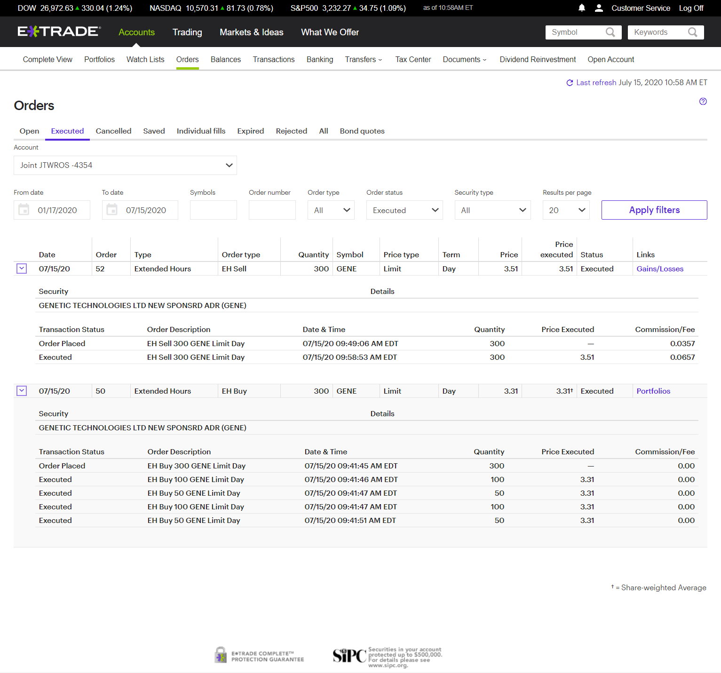Switch to the Cancelled orders tab
721x673 pixels.
[x=113, y=131]
